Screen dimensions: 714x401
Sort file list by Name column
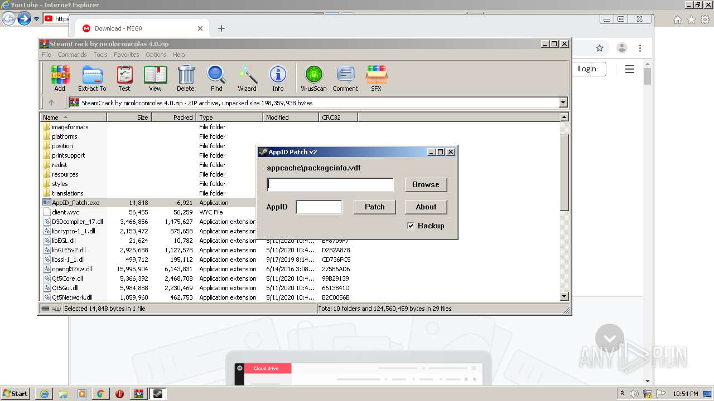point(74,118)
